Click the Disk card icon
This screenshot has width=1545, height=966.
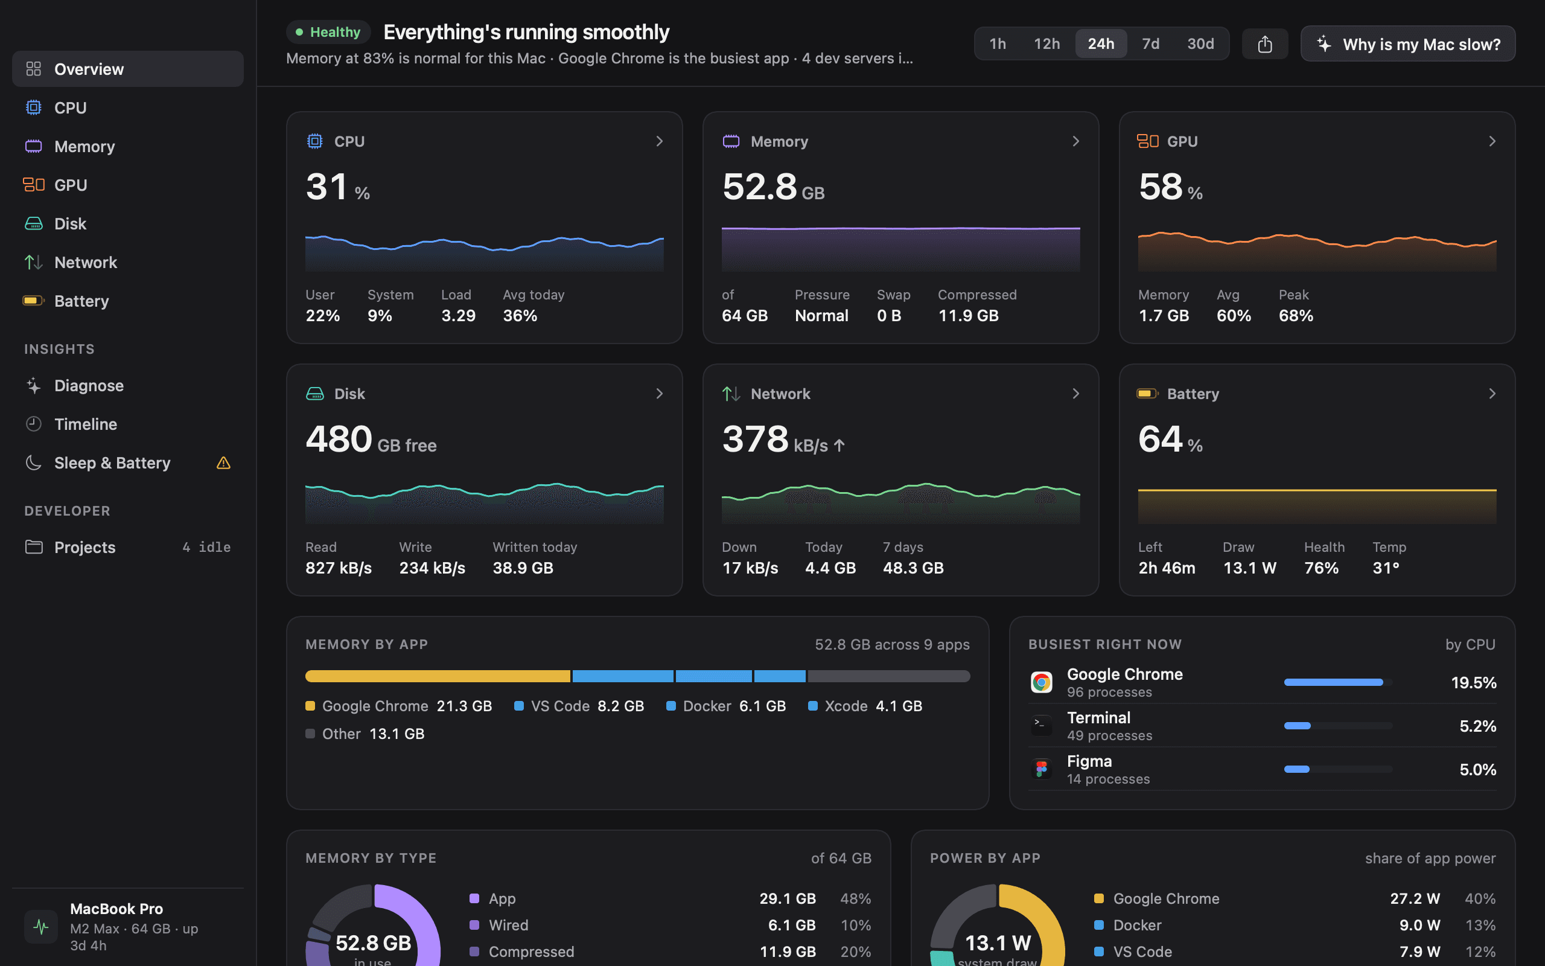point(315,394)
